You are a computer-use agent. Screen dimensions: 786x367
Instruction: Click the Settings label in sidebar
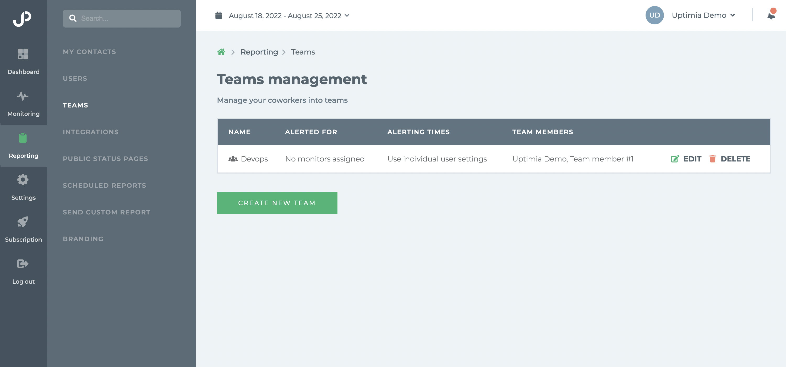click(24, 198)
